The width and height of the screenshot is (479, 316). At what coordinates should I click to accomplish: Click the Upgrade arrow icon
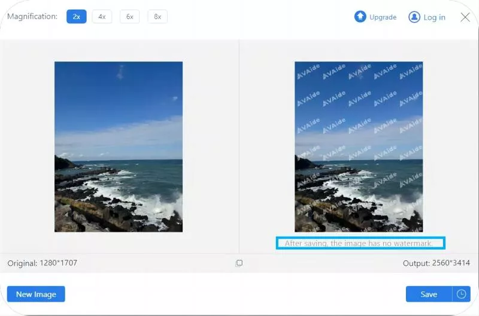(360, 17)
